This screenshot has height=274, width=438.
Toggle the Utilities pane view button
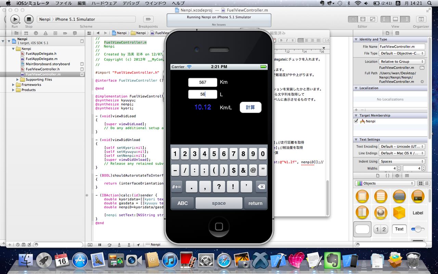click(x=405, y=19)
